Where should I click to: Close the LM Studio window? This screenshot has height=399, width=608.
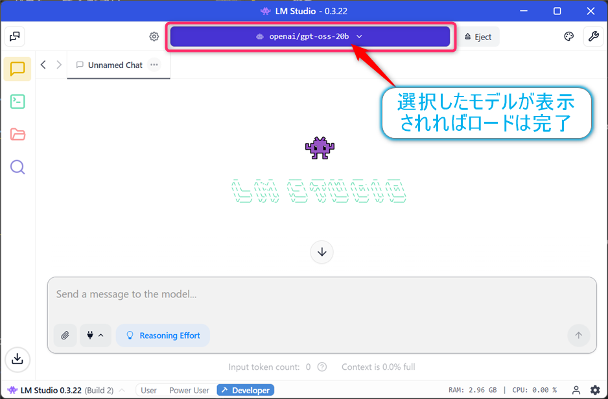click(x=590, y=11)
